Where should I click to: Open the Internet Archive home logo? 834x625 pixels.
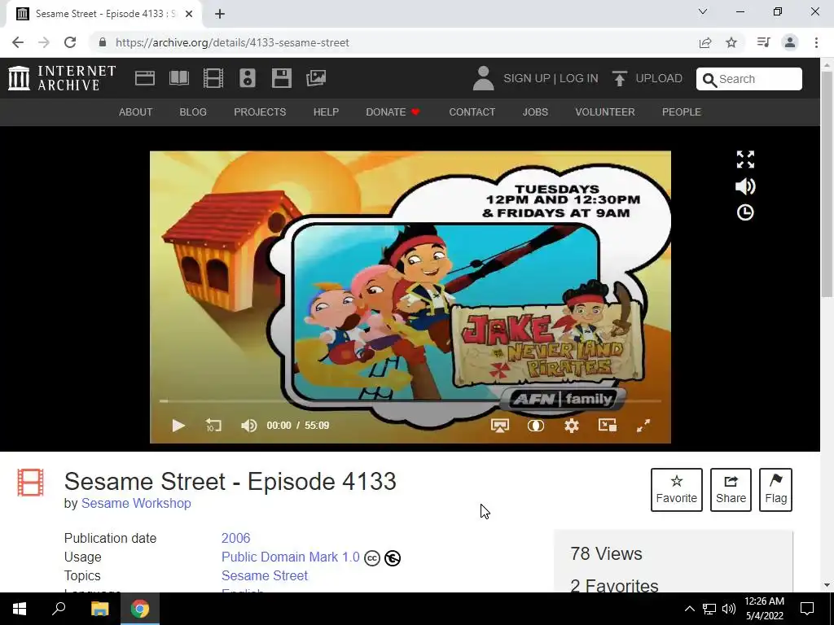[62, 78]
